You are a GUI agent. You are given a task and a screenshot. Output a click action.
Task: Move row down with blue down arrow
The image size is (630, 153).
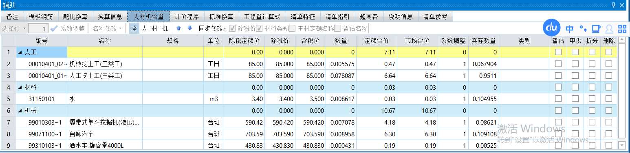[190, 28]
